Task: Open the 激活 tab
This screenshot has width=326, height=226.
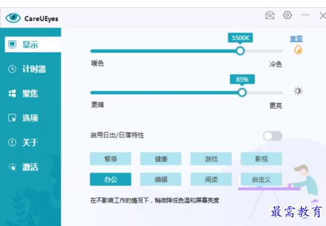Action: click(x=30, y=166)
